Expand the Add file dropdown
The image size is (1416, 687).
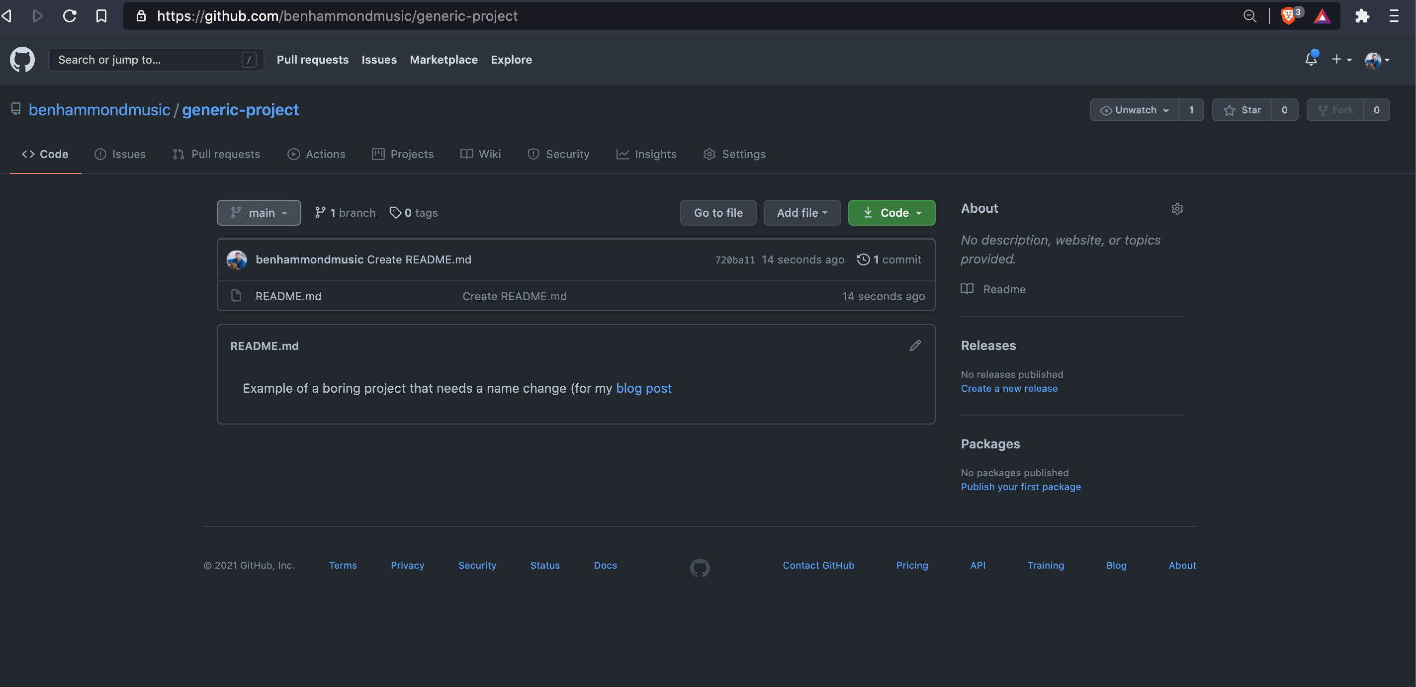802,213
